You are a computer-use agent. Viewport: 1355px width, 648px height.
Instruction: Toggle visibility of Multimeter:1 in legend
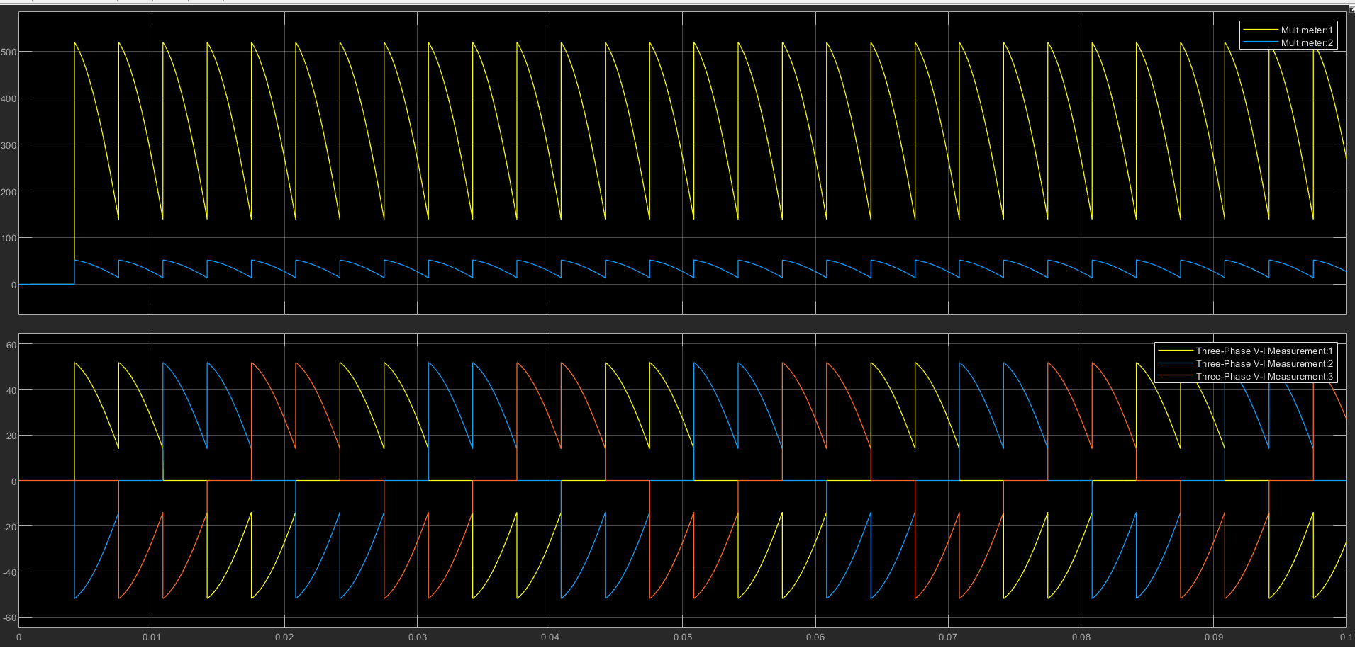click(1288, 30)
